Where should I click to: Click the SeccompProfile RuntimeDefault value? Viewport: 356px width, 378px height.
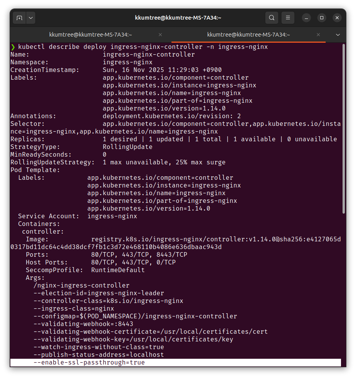coord(118,270)
